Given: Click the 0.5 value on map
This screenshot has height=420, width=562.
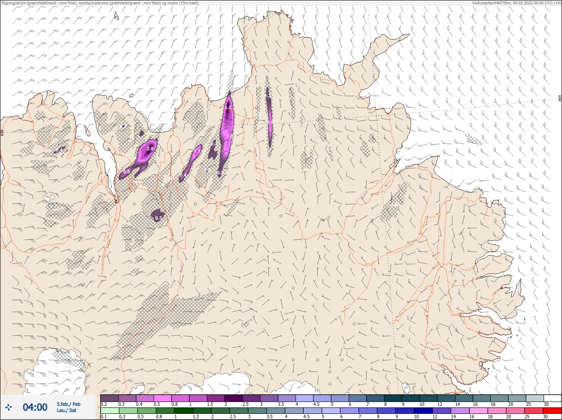Looking at the screenshot, I should tap(126, 172).
